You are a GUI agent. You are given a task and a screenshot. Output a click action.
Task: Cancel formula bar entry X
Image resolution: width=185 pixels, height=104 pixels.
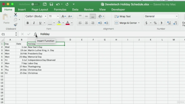(22, 34)
